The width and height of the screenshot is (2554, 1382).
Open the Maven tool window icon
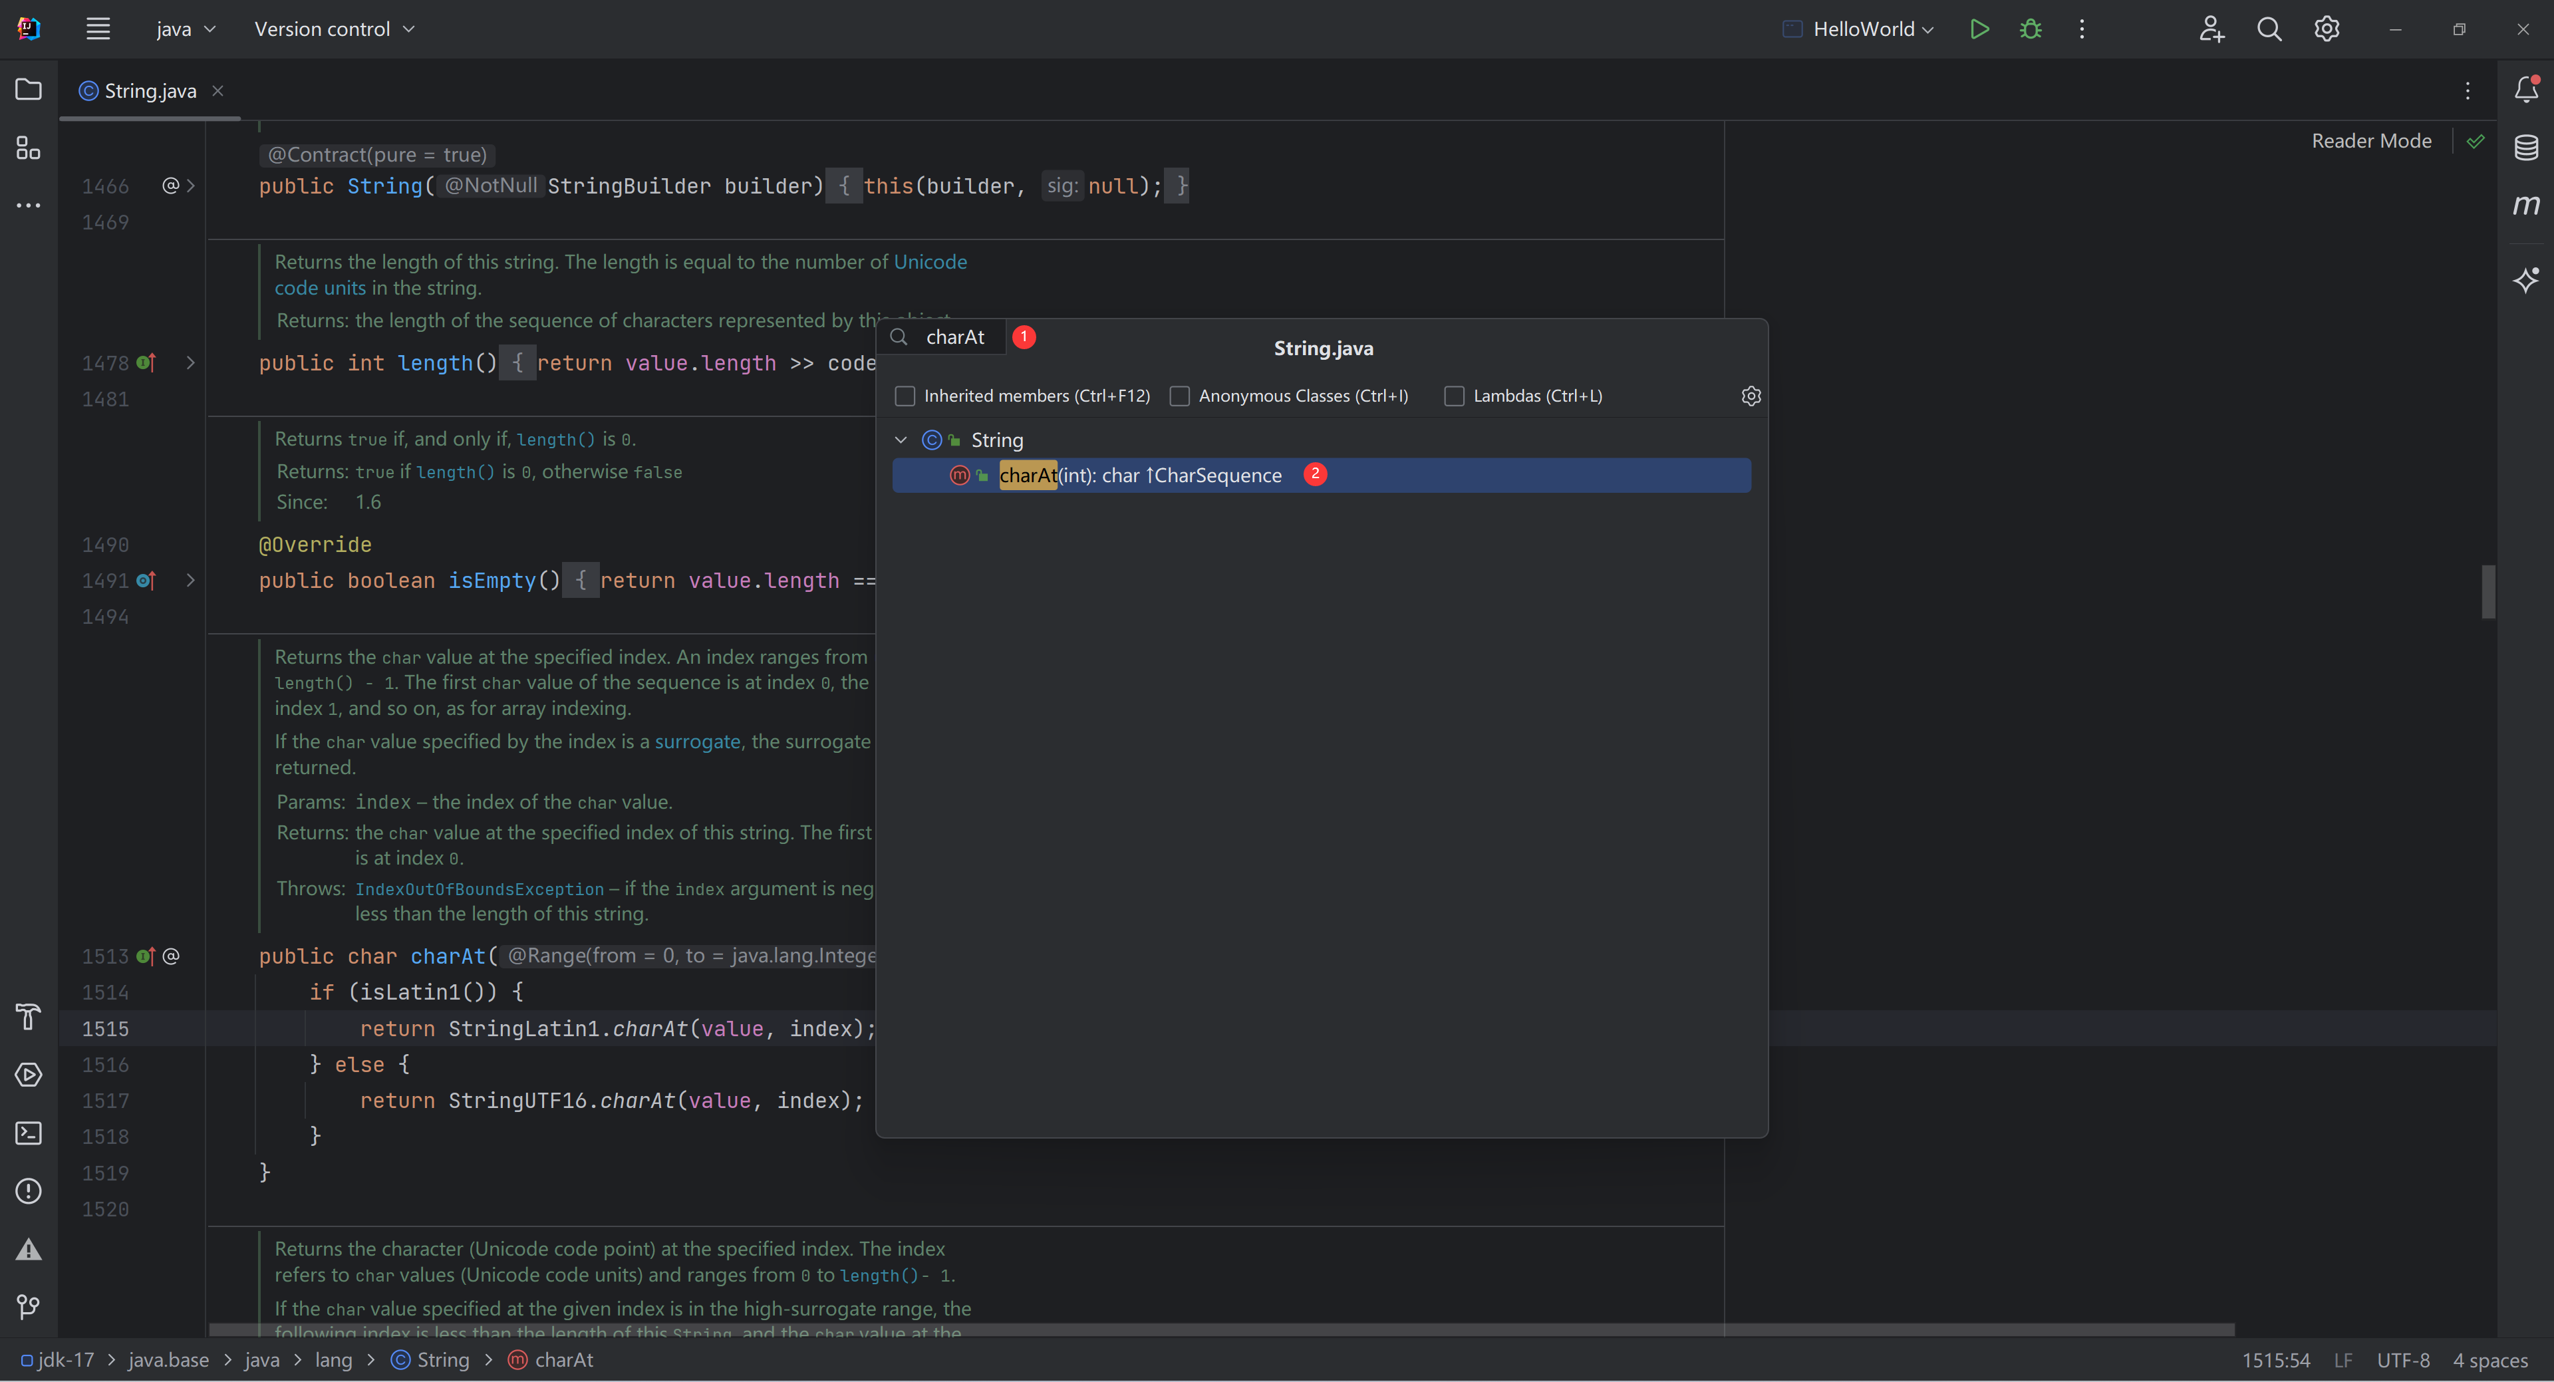2526,206
